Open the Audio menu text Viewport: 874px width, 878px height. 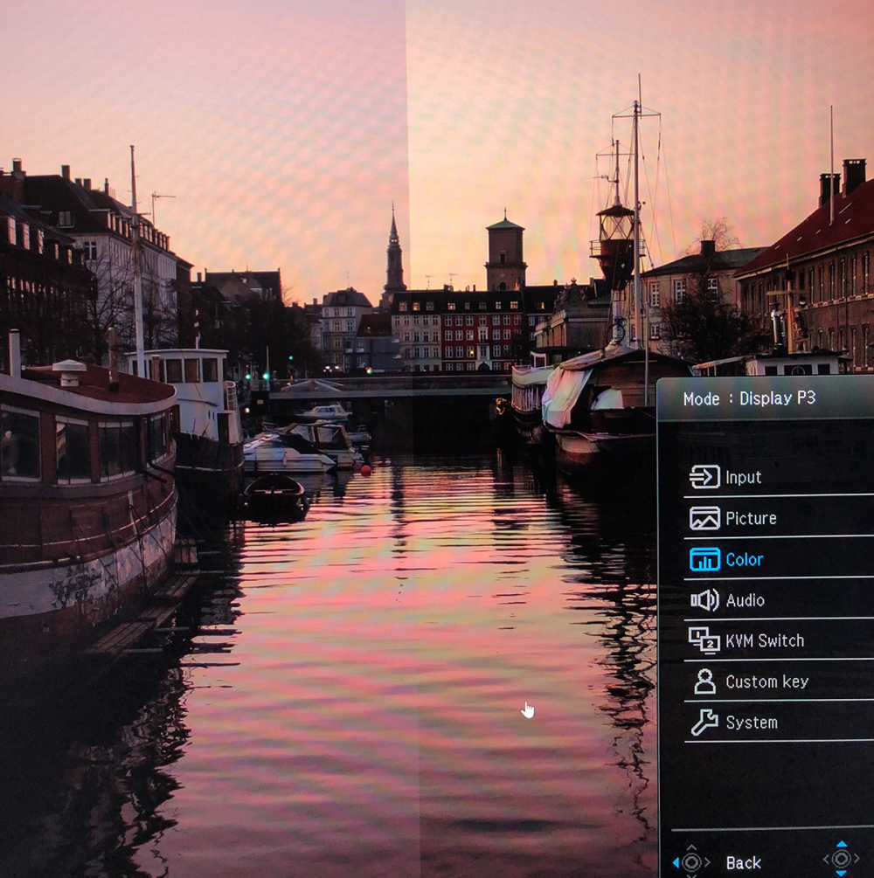pyautogui.click(x=745, y=600)
